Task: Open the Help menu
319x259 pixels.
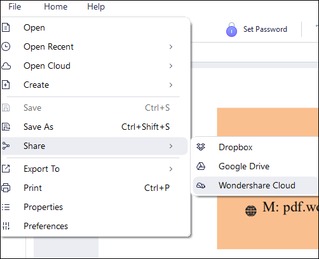Action: point(96,6)
